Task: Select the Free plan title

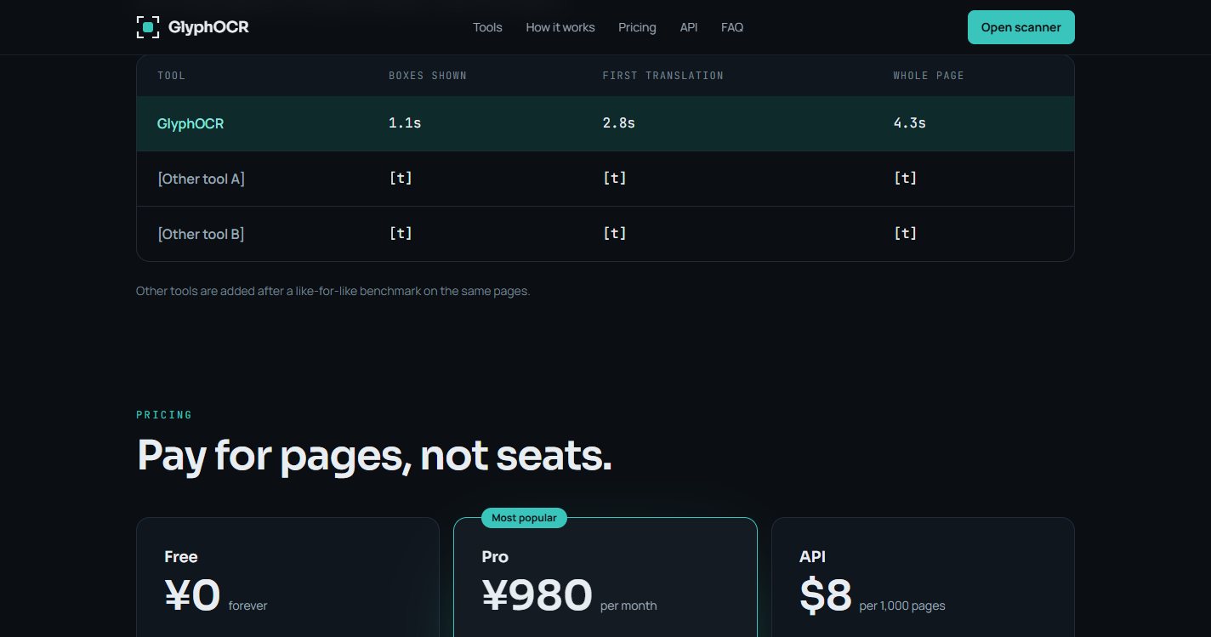Action: click(181, 557)
